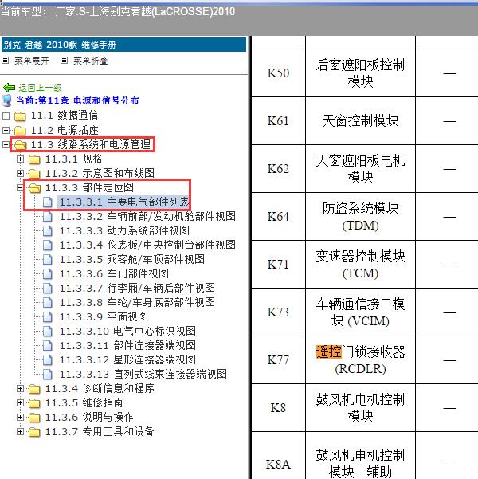Expand the 11.1 数据通信 node

[x=6, y=116]
